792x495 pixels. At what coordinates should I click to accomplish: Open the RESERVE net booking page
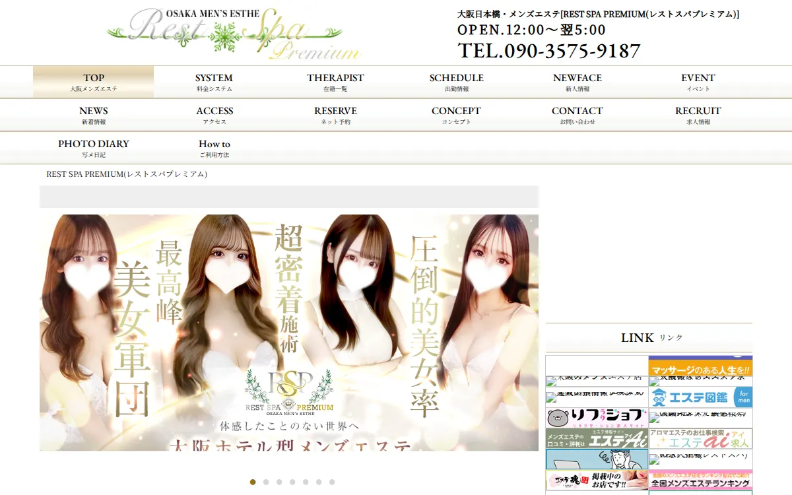tap(335, 115)
